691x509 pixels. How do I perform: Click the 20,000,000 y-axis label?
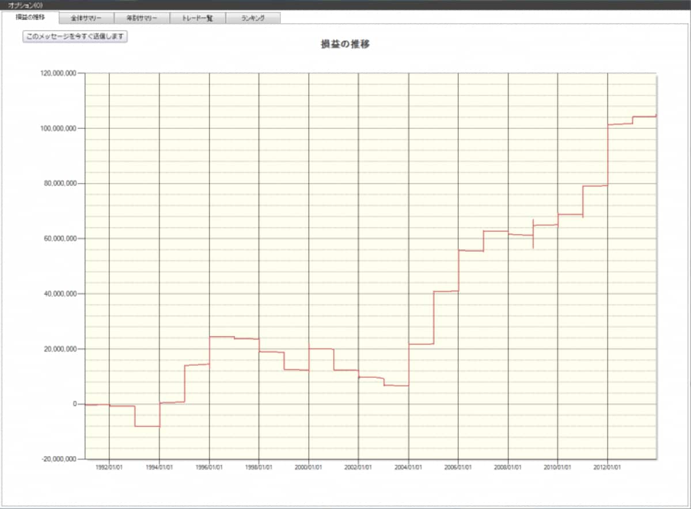pos(60,349)
